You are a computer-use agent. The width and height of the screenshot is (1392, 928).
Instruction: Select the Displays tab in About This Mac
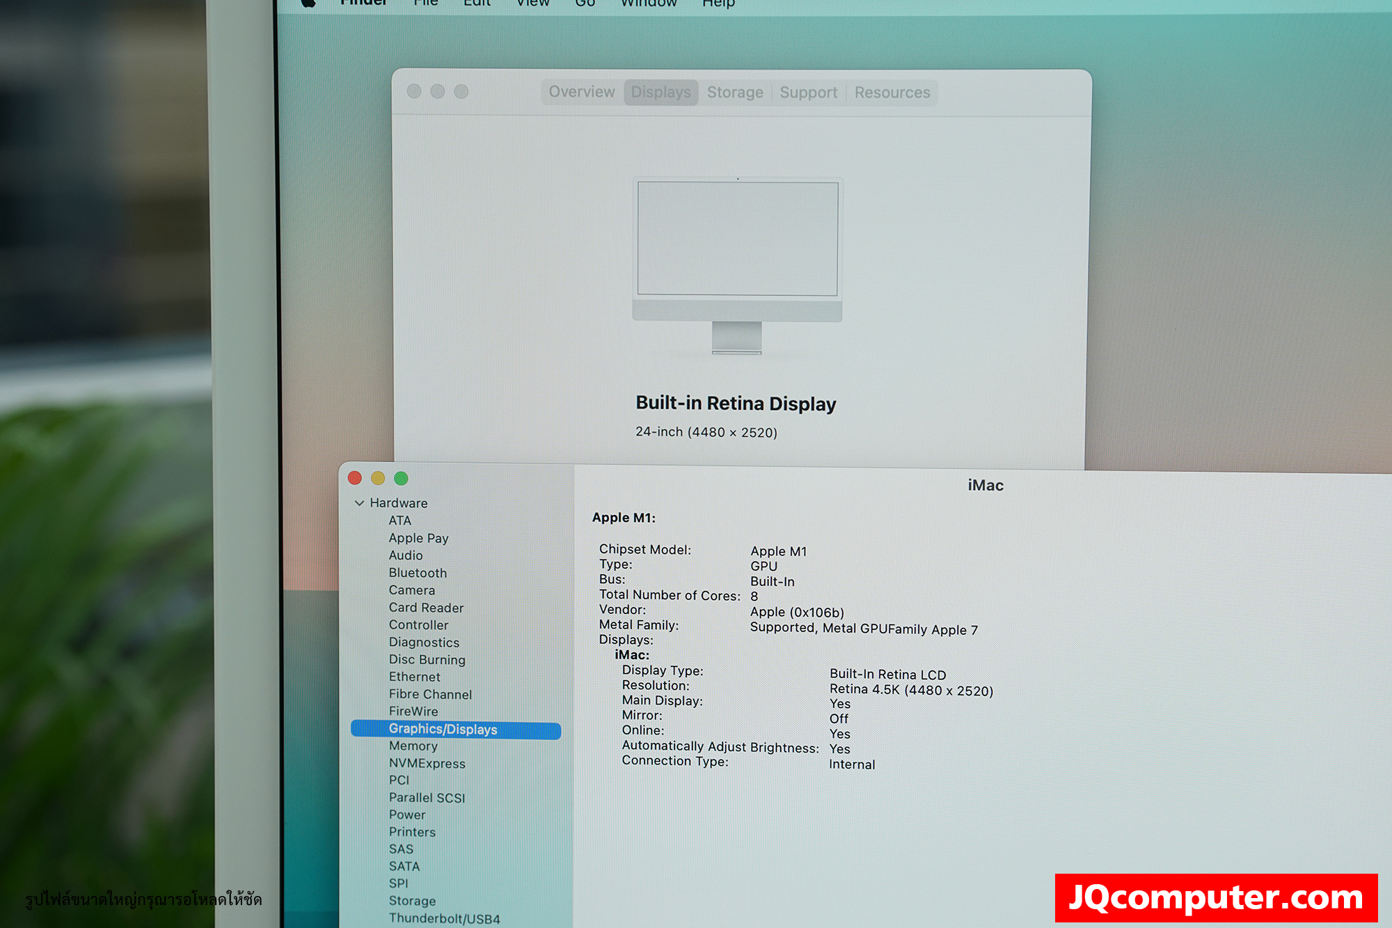tap(661, 92)
